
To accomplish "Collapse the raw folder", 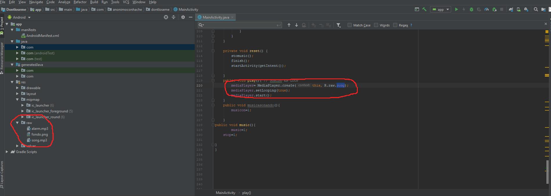I will tap(17, 123).
